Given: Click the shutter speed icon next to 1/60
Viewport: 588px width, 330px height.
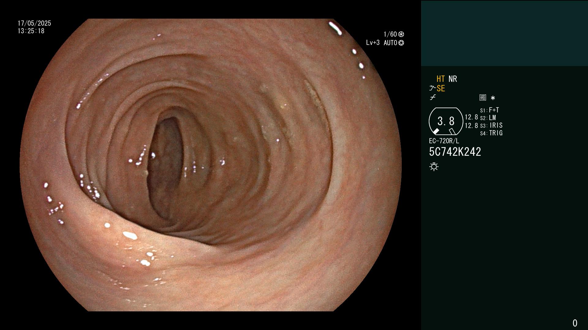Looking at the screenshot, I should click(x=401, y=34).
